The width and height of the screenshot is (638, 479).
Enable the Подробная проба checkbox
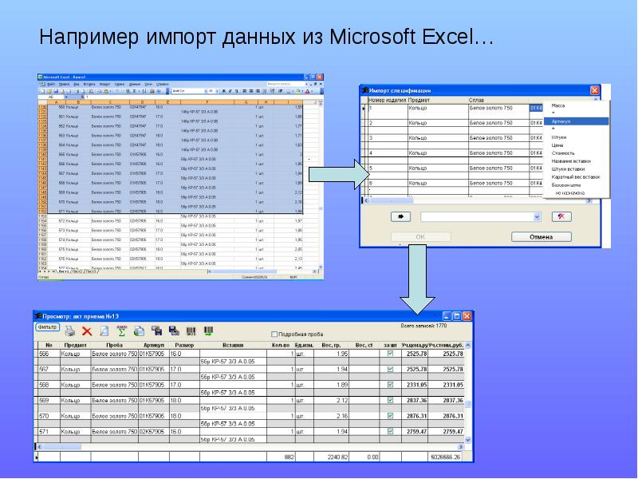pos(274,335)
